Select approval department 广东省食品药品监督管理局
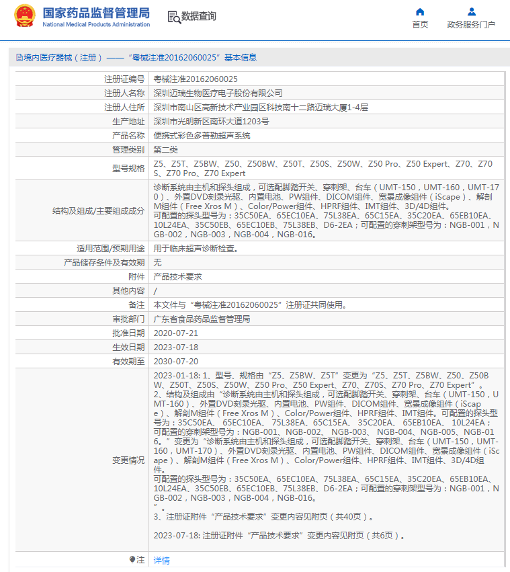This screenshot has height=572, width=510. point(202,319)
